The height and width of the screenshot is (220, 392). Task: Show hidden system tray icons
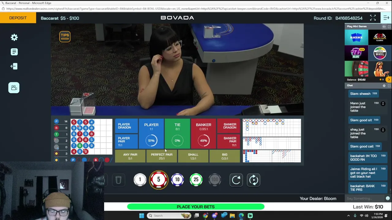pos(348,216)
